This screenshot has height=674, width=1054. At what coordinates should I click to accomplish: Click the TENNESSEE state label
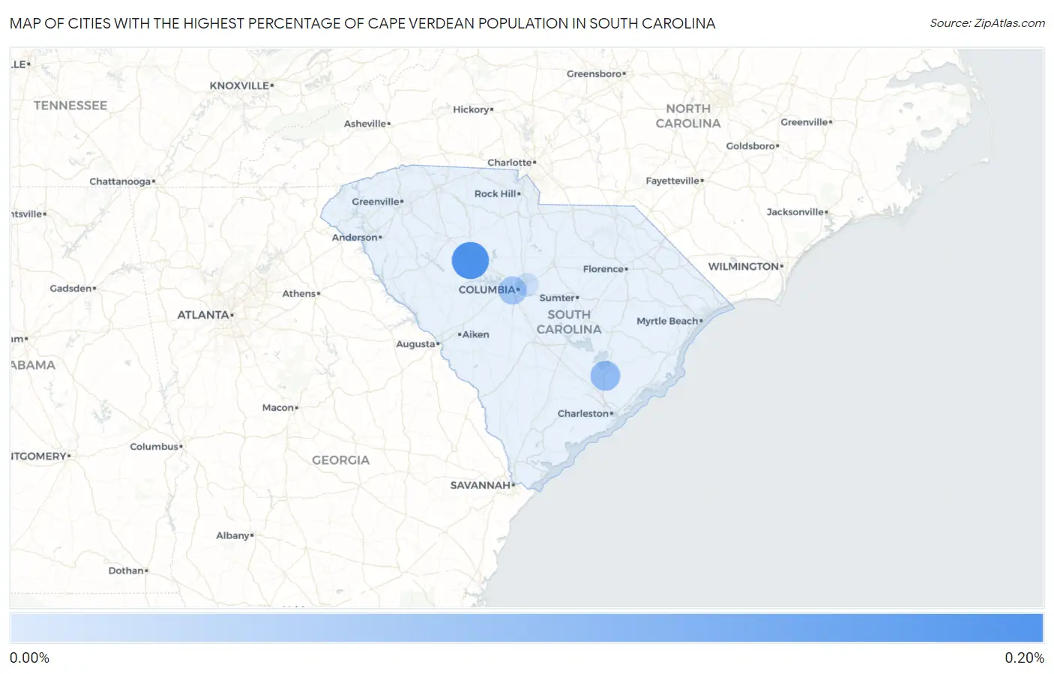pos(70,106)
